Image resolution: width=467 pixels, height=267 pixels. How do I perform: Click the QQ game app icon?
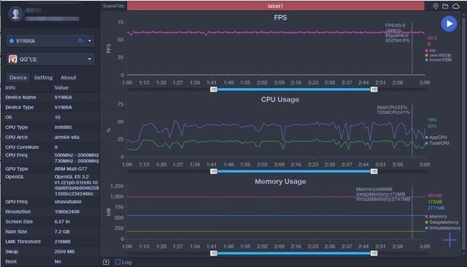13,59
